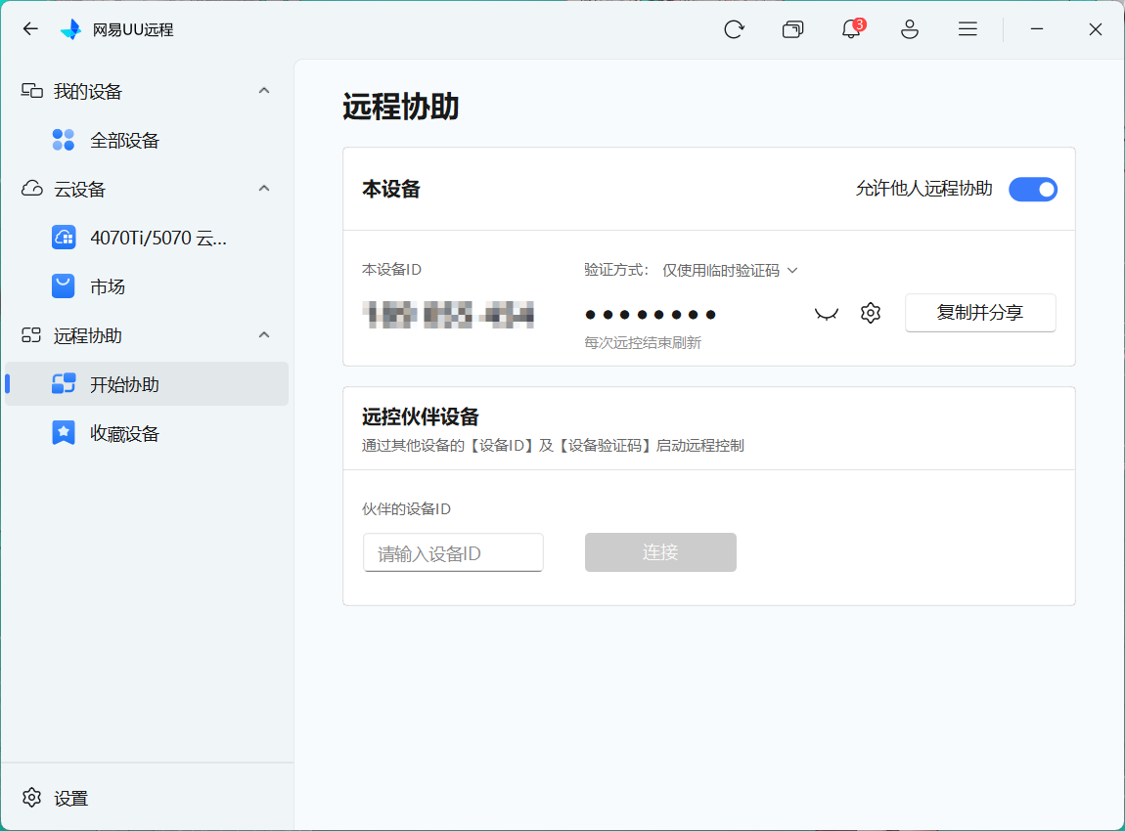Go back with the left arrow
This screenshot has height=831, width=1125.
(30, 28)
